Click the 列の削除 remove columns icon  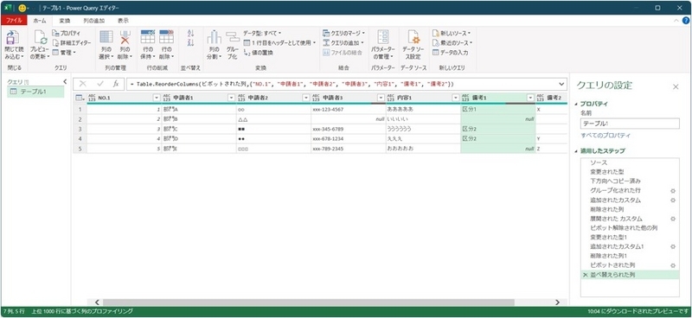(x=125, y=37)
